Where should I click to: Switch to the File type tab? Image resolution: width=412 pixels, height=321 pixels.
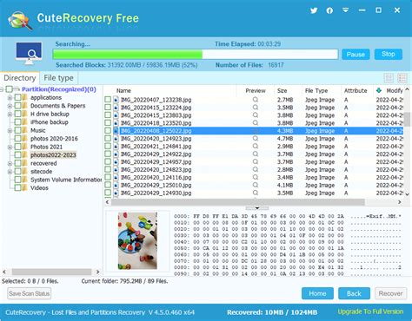(x=58, y=78)
